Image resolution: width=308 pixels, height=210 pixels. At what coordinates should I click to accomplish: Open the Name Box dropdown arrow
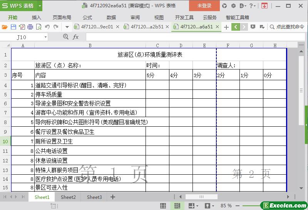pyautogui.click(x=45, y=37)
